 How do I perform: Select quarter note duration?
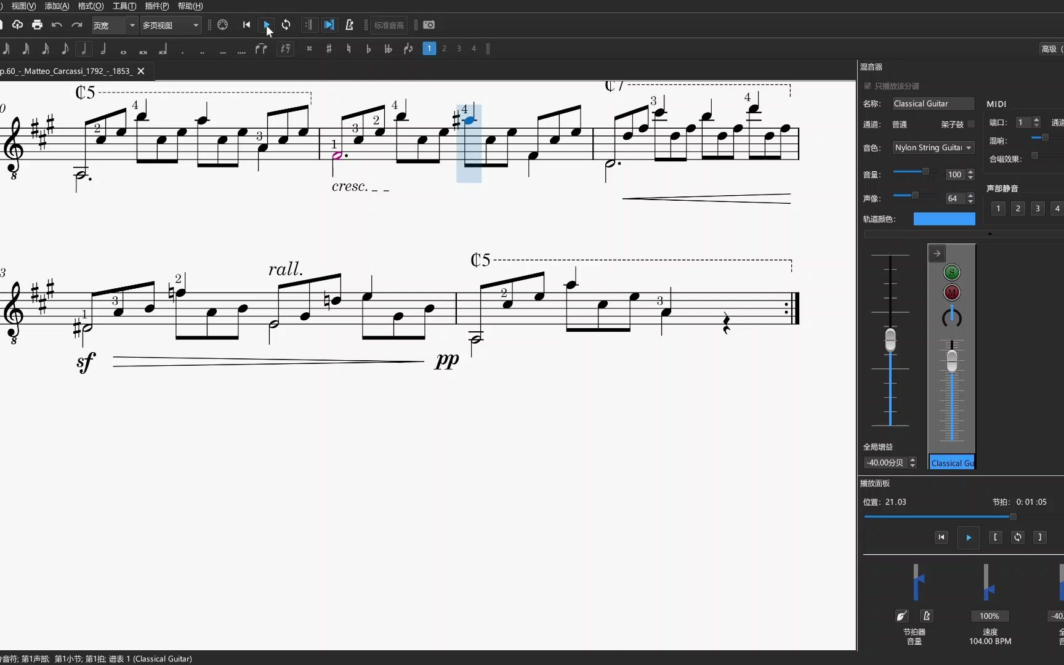[84, 49]
